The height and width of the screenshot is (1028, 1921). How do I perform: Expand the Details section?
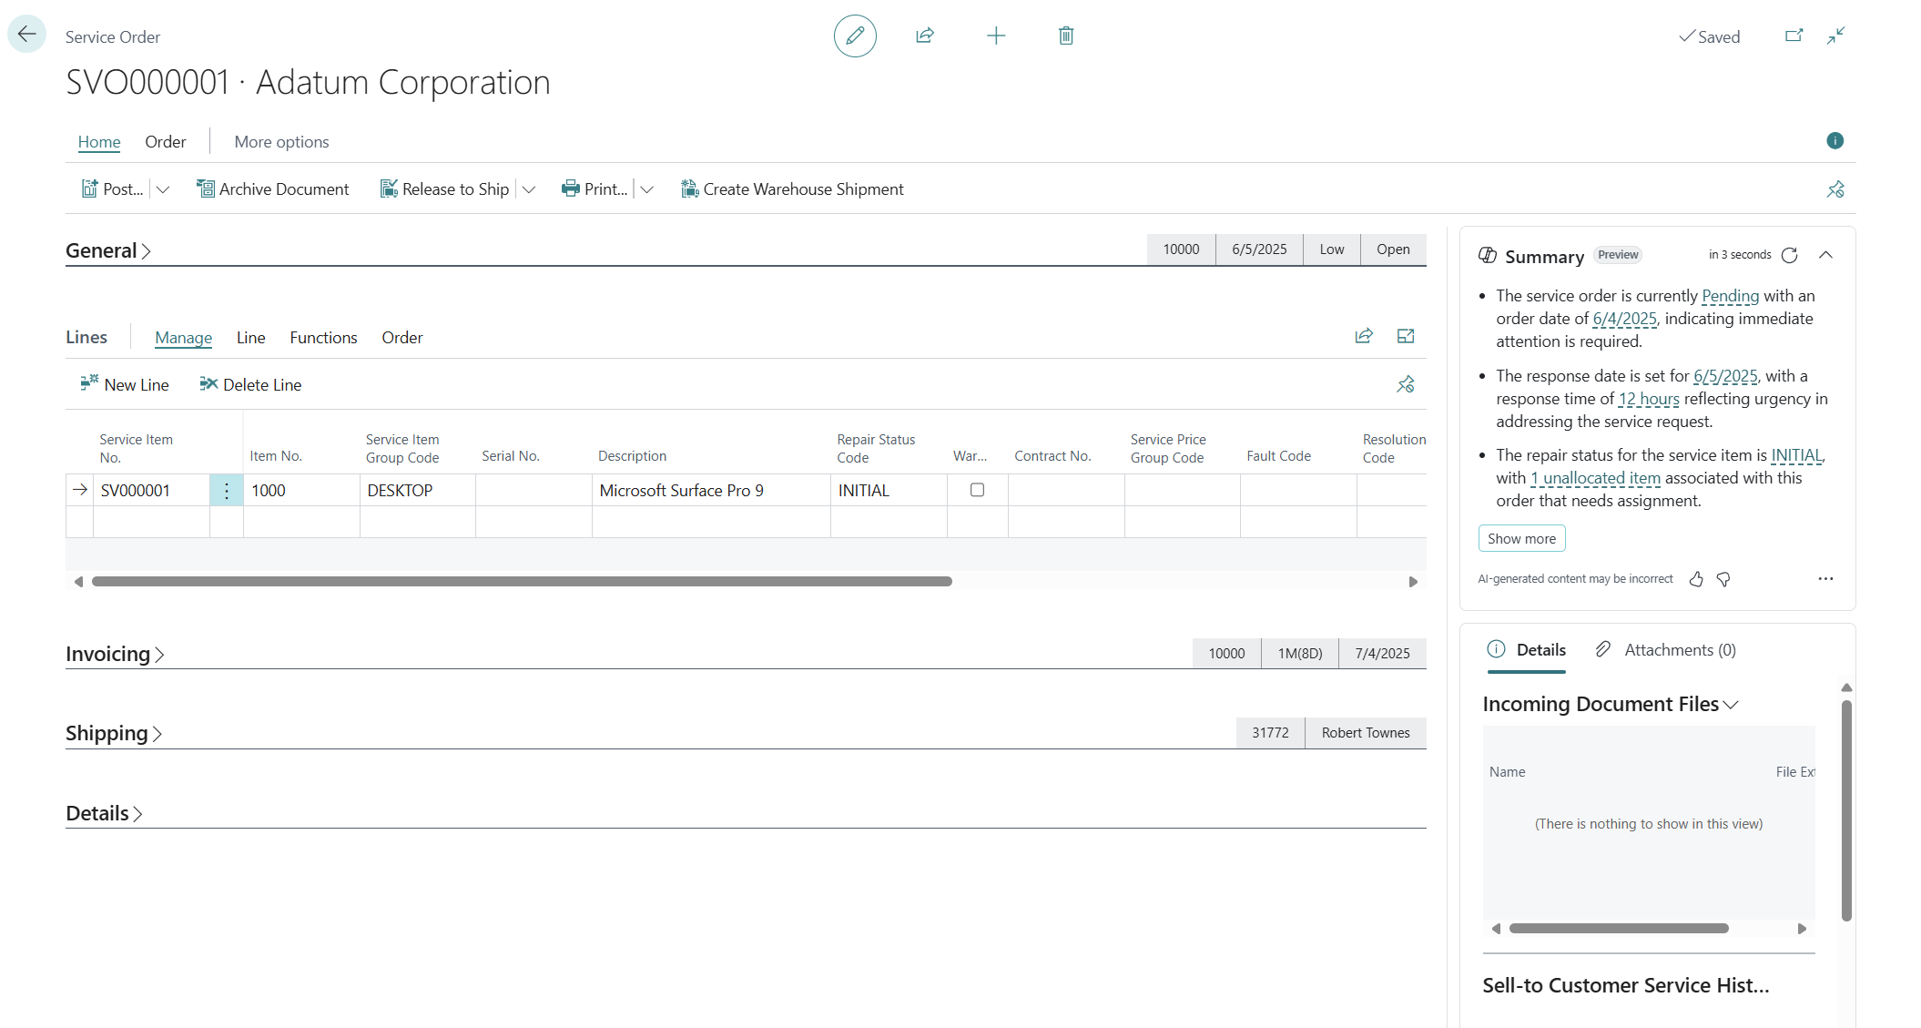[104, 813]
